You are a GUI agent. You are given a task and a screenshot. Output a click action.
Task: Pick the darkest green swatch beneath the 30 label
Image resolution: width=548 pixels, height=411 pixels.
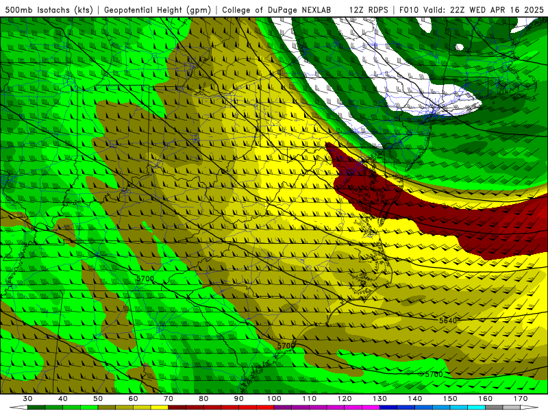pos(36,408)
